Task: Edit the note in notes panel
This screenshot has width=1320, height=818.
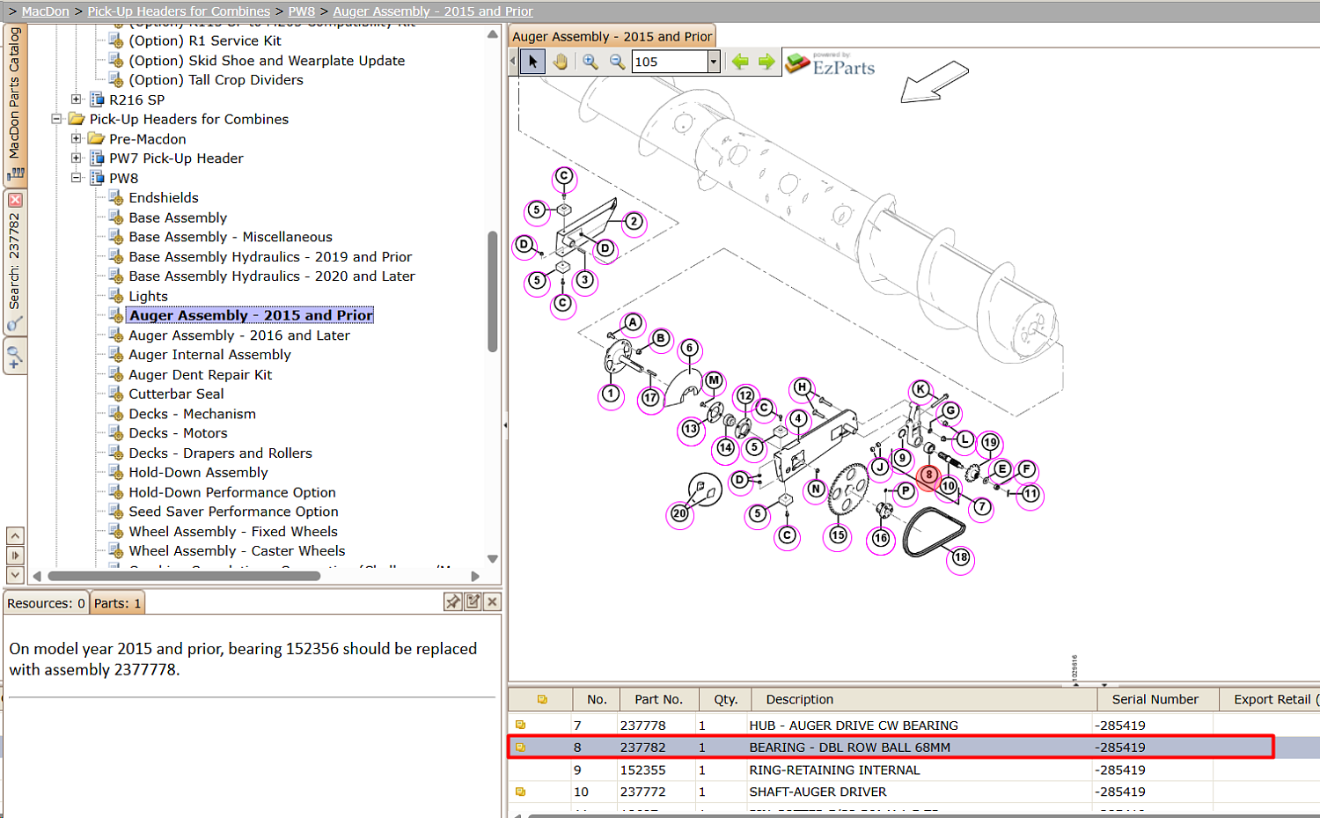Action: 473,601
